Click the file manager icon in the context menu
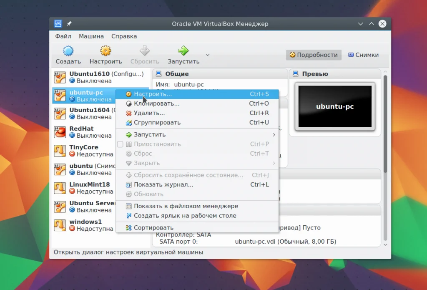427x290 pixels. pyautogui.click(x=128, y=206)
